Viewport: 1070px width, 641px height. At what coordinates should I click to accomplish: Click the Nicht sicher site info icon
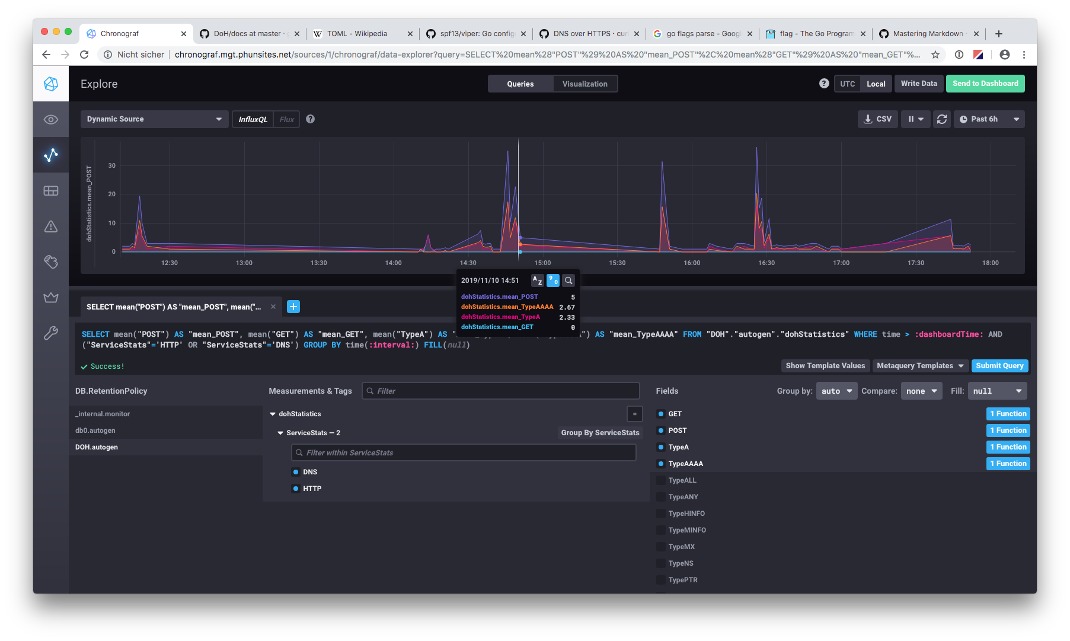108,55
